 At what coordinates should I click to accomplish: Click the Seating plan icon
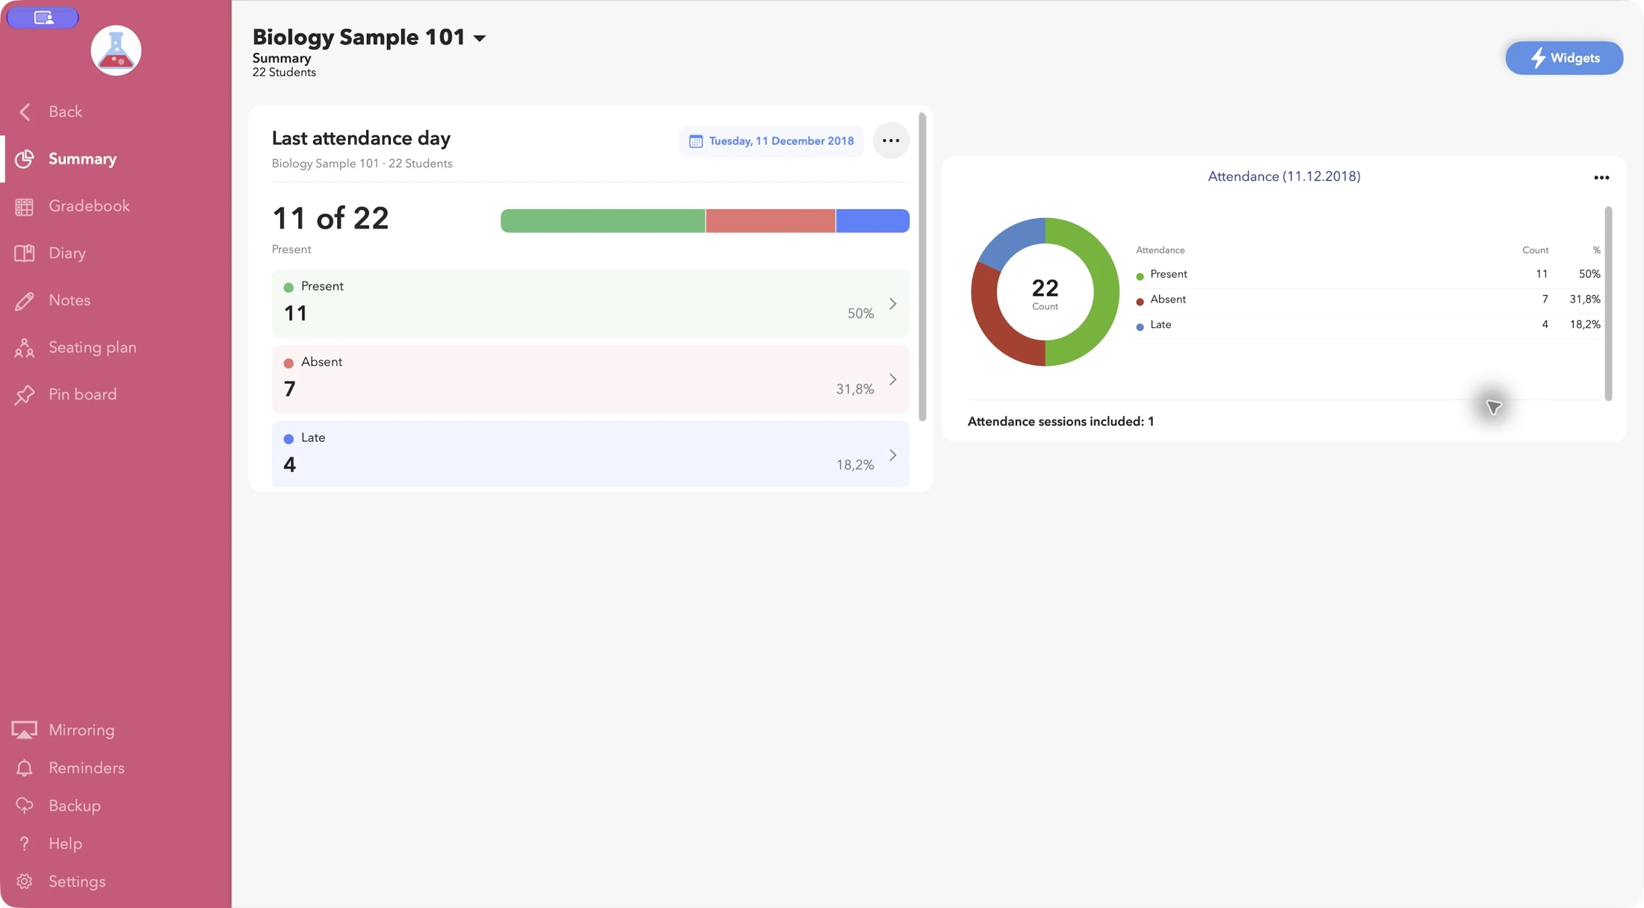(25, 348)
